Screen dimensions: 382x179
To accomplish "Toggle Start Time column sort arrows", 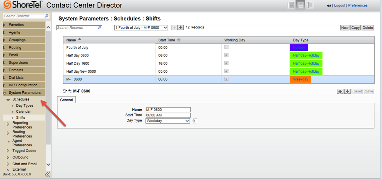I will point(179,40).
